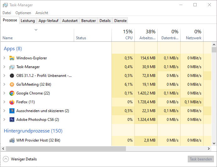The image size is (217, 167).
Task: Switch to the Leistung tab
Action: (28, 21)
